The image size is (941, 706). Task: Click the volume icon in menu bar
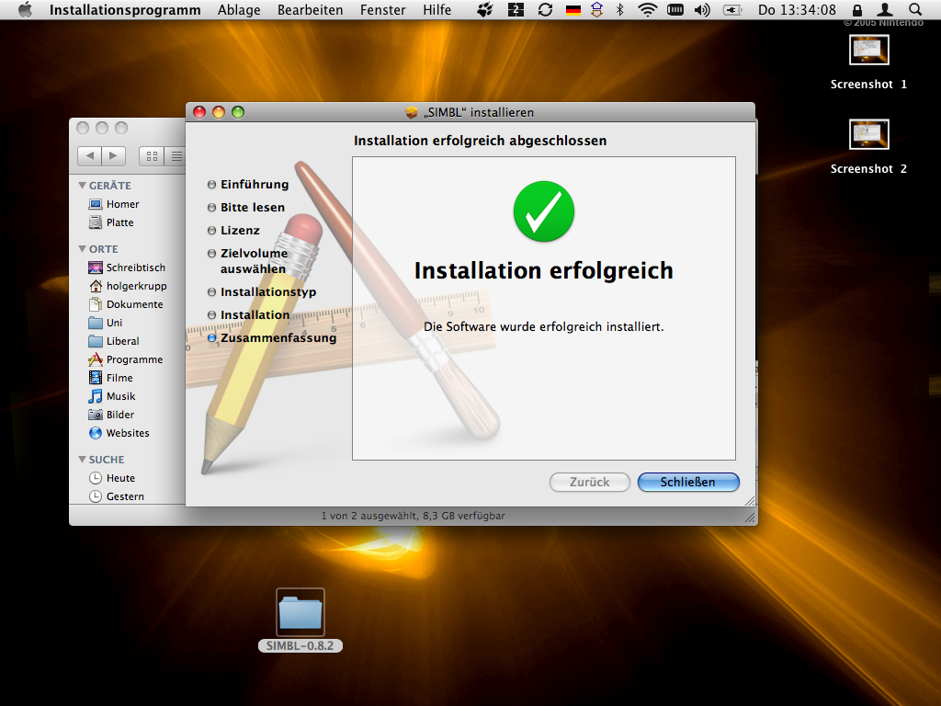(x=702, y=9)
